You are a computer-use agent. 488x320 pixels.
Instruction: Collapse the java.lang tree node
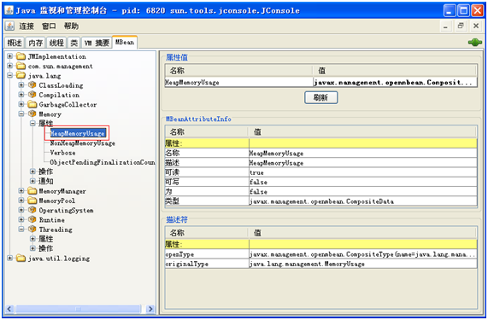point(10,75)
